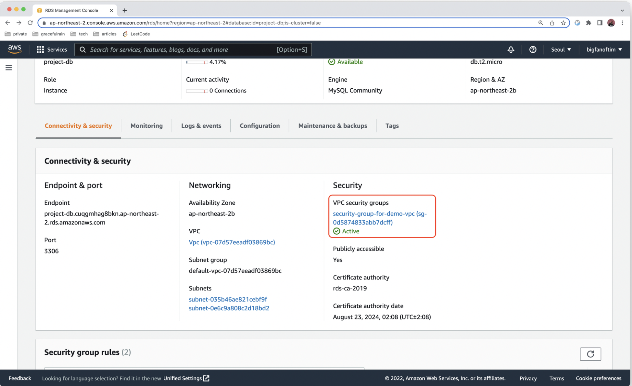Open the Services grid menu

(52, 49)
